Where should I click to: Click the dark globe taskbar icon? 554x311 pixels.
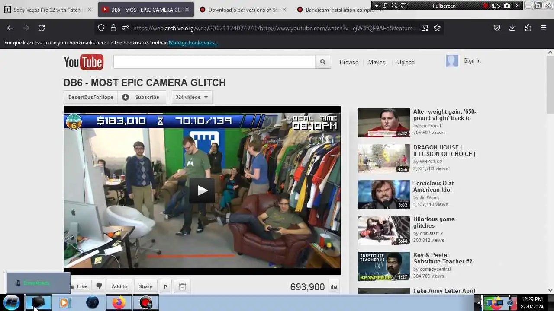[92, 302]
